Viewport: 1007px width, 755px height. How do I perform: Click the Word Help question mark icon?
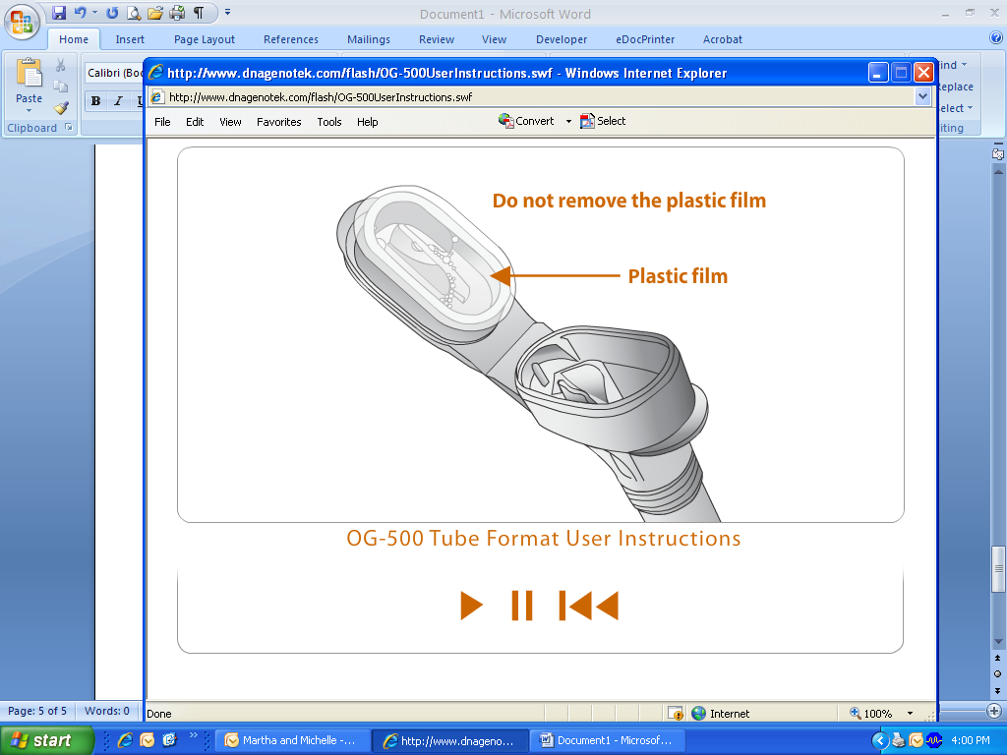click(x=996, y=37)
